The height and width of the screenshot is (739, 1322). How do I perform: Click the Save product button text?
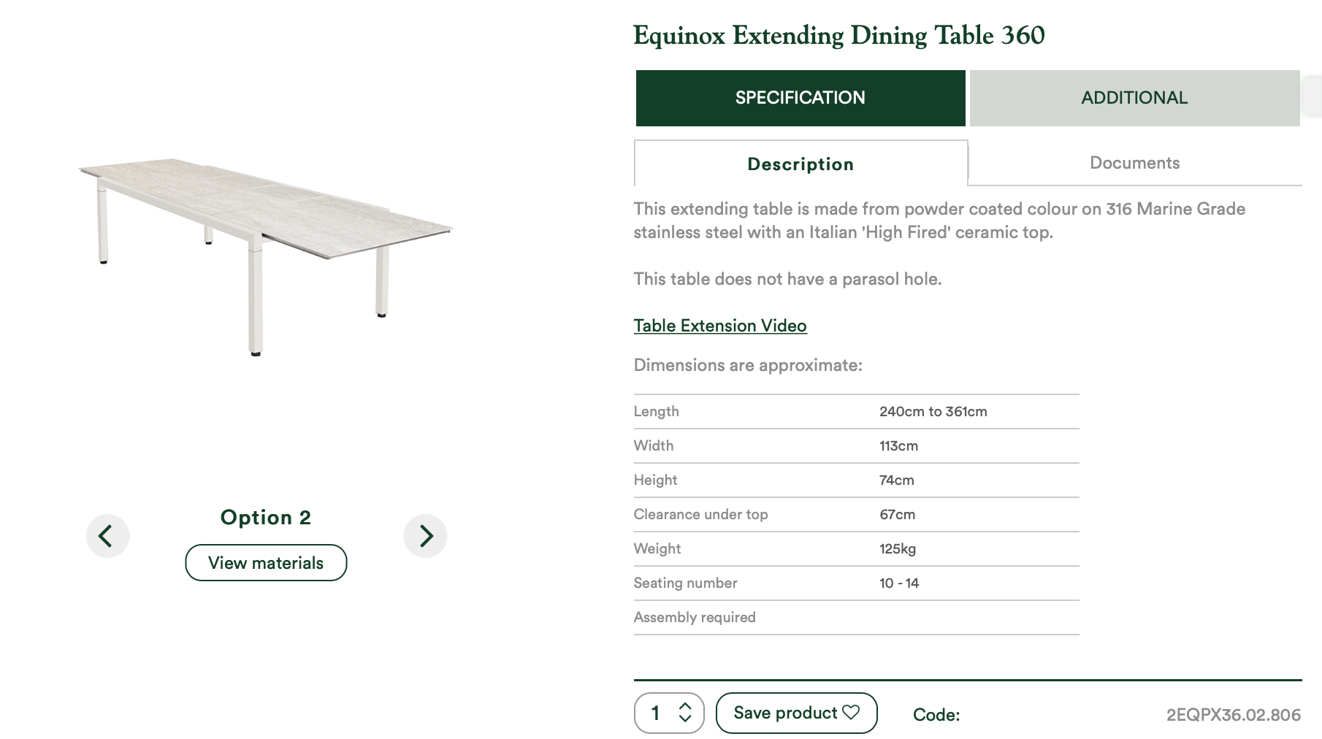785,713
